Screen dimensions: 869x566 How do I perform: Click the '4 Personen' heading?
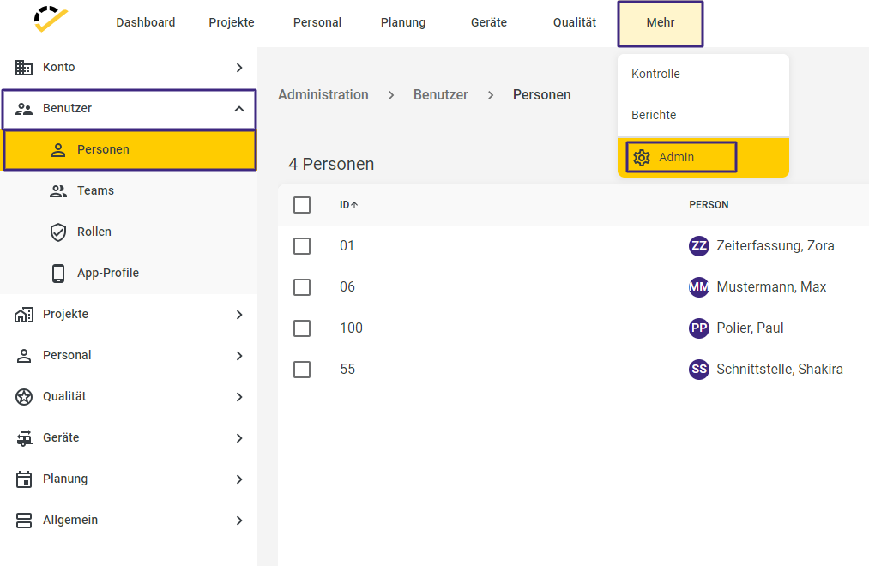[331, 165]
